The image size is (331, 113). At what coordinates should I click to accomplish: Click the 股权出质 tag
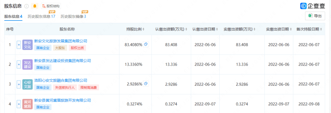click(x=78, y=48)
